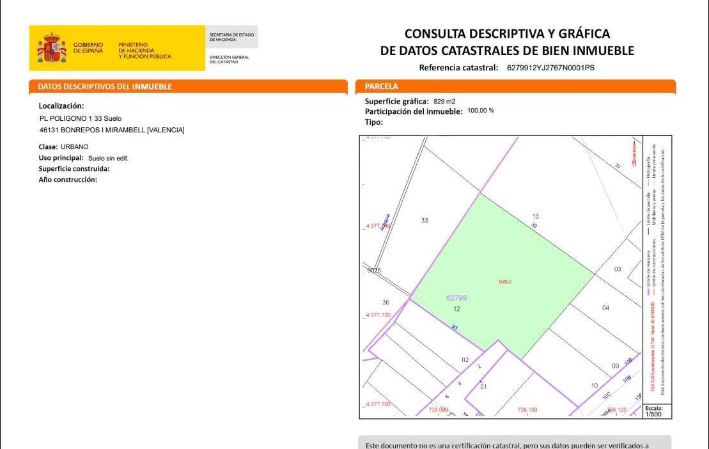Click the Spanish coat of arms emblem
The image size is (709, 449).
click(x=51, y=49)
